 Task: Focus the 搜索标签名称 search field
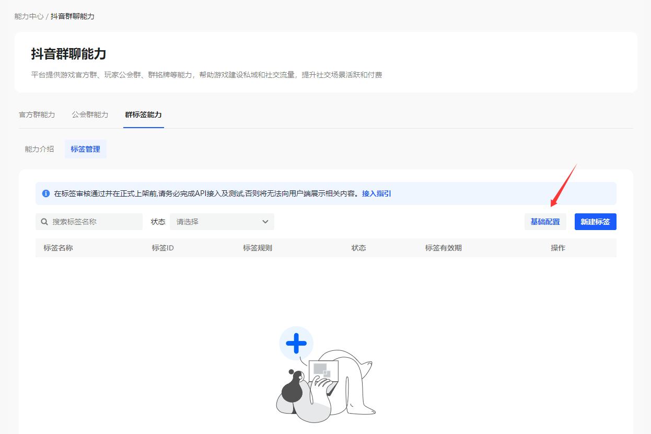point(89,222)
